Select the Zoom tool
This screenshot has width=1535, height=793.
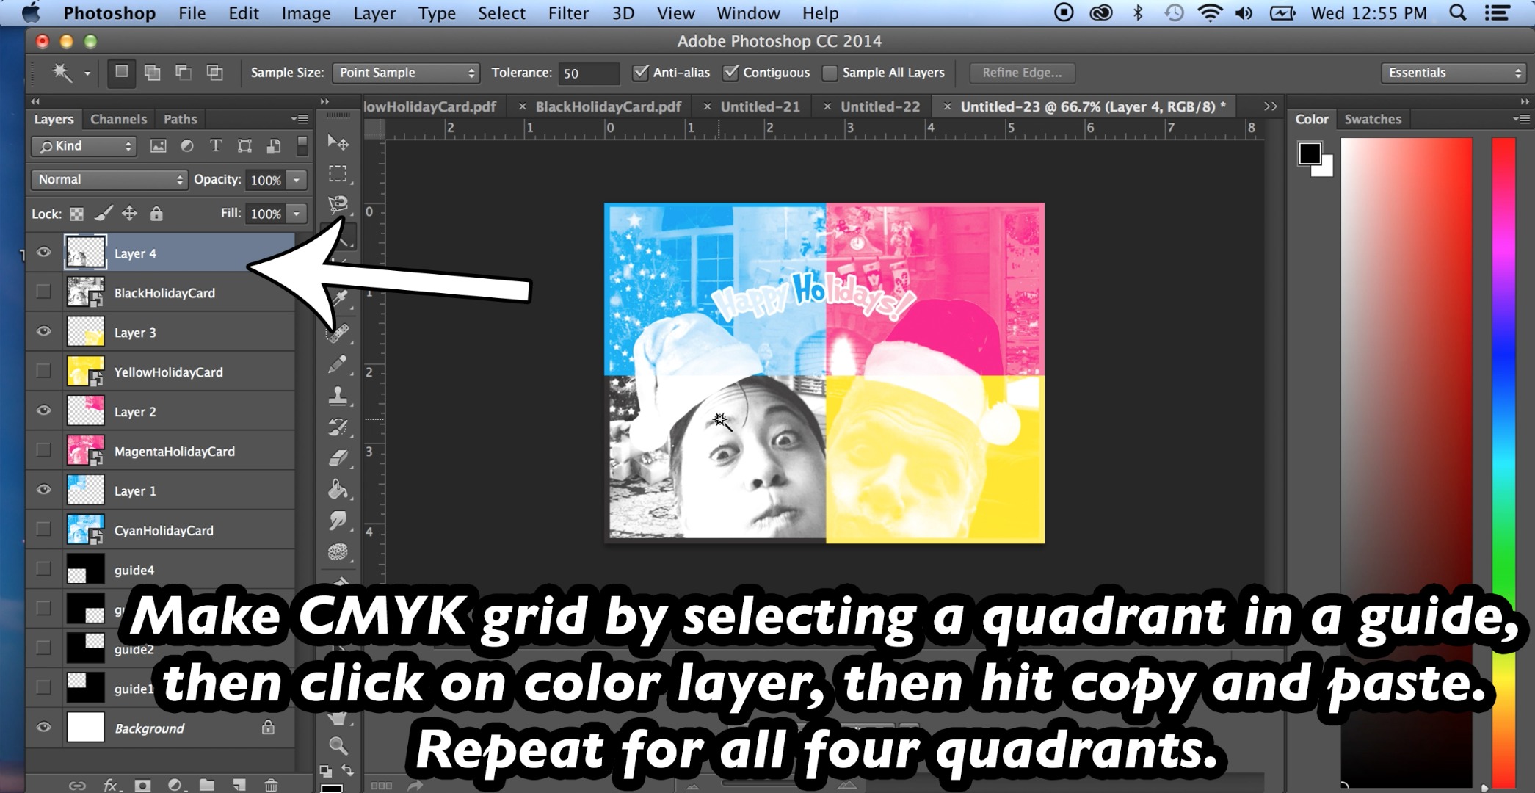pyautogui.click(x=338, y=745)
